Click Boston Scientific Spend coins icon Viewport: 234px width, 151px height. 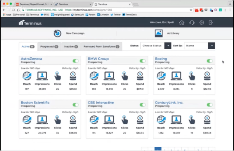click(73, 119)
